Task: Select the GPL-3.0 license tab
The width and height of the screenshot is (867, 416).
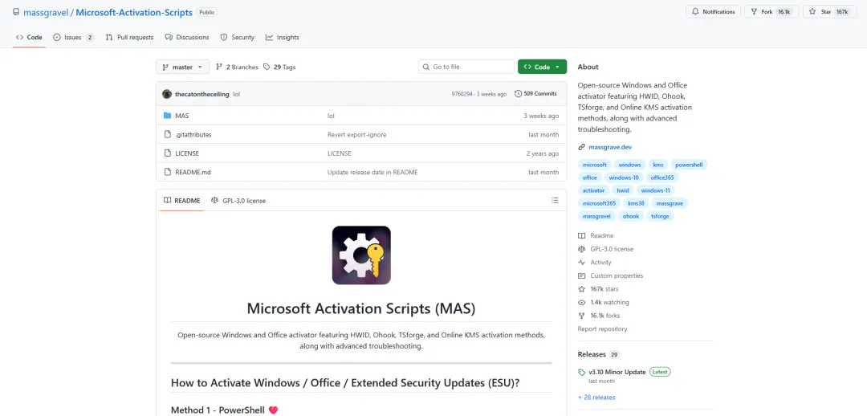Action: pyautogui.click(x=238, y=200)
